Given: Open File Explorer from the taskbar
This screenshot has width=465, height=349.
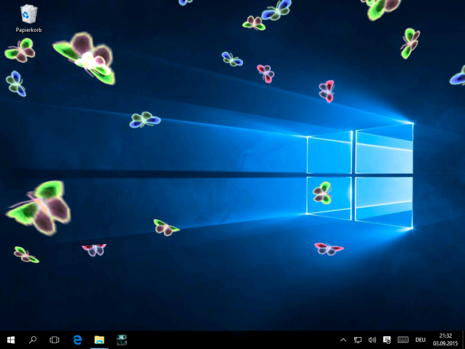Looking at the screenshot, I should click(99, 340).
